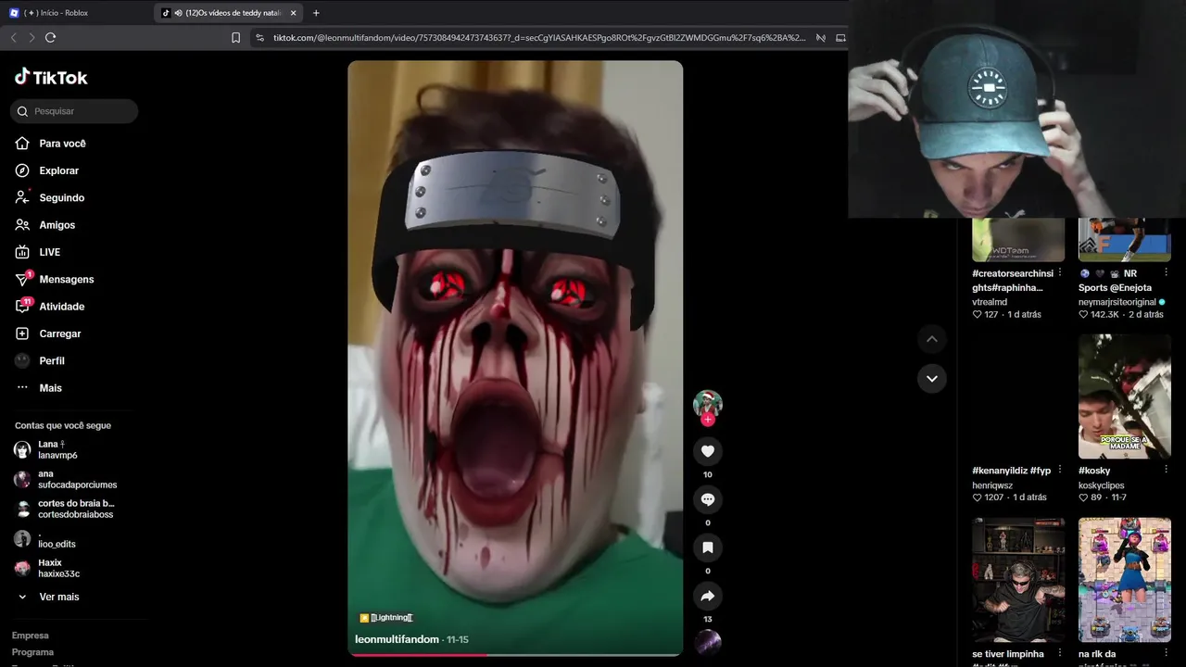The width and height of the screenshot is (1186, 667).
Task: Open more options for #kosky video
Action: 1166,471
